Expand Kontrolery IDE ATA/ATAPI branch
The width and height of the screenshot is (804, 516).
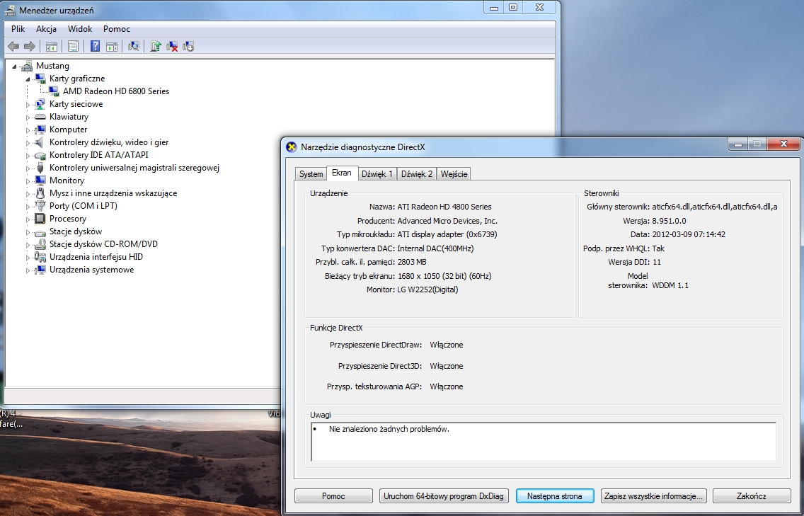coord(28,156)
